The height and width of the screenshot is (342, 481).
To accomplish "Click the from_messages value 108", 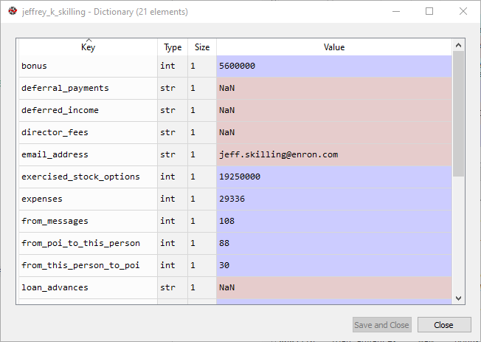I will [333, 221].
